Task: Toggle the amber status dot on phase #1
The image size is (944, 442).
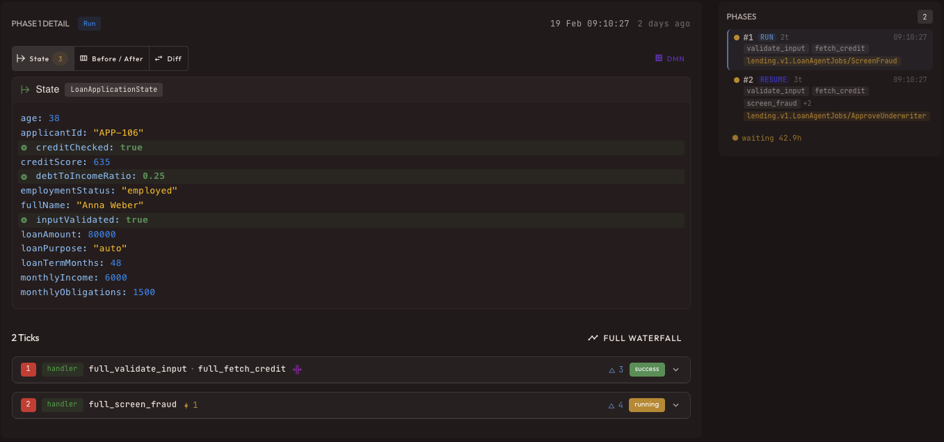Action: click(735, 37)
